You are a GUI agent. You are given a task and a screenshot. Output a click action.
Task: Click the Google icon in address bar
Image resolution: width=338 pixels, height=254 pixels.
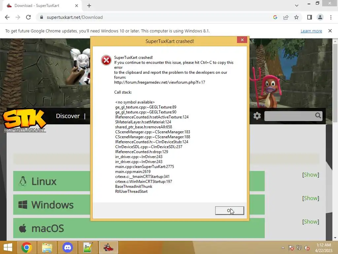[275, 17]
